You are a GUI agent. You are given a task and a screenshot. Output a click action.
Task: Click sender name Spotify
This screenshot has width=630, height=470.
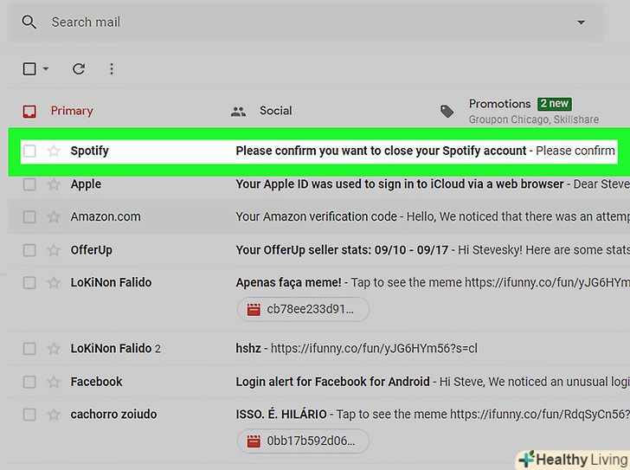click(90, 151)
